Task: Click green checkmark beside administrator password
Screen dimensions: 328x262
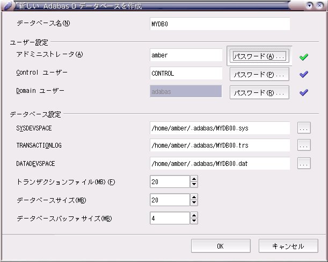Action: coord(304,57)
